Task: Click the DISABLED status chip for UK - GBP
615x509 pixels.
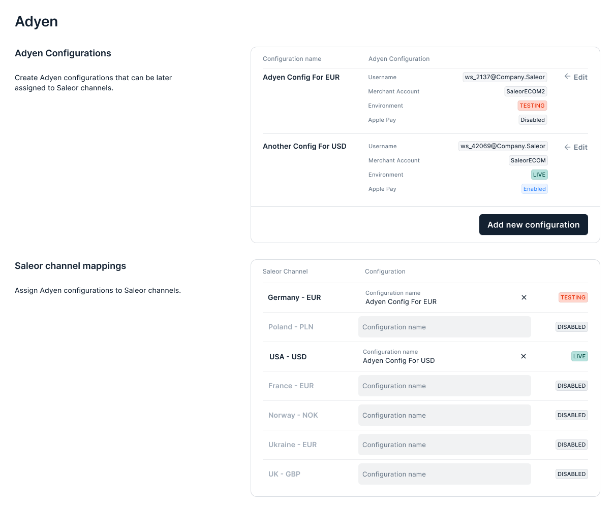Action: point(571,474)
